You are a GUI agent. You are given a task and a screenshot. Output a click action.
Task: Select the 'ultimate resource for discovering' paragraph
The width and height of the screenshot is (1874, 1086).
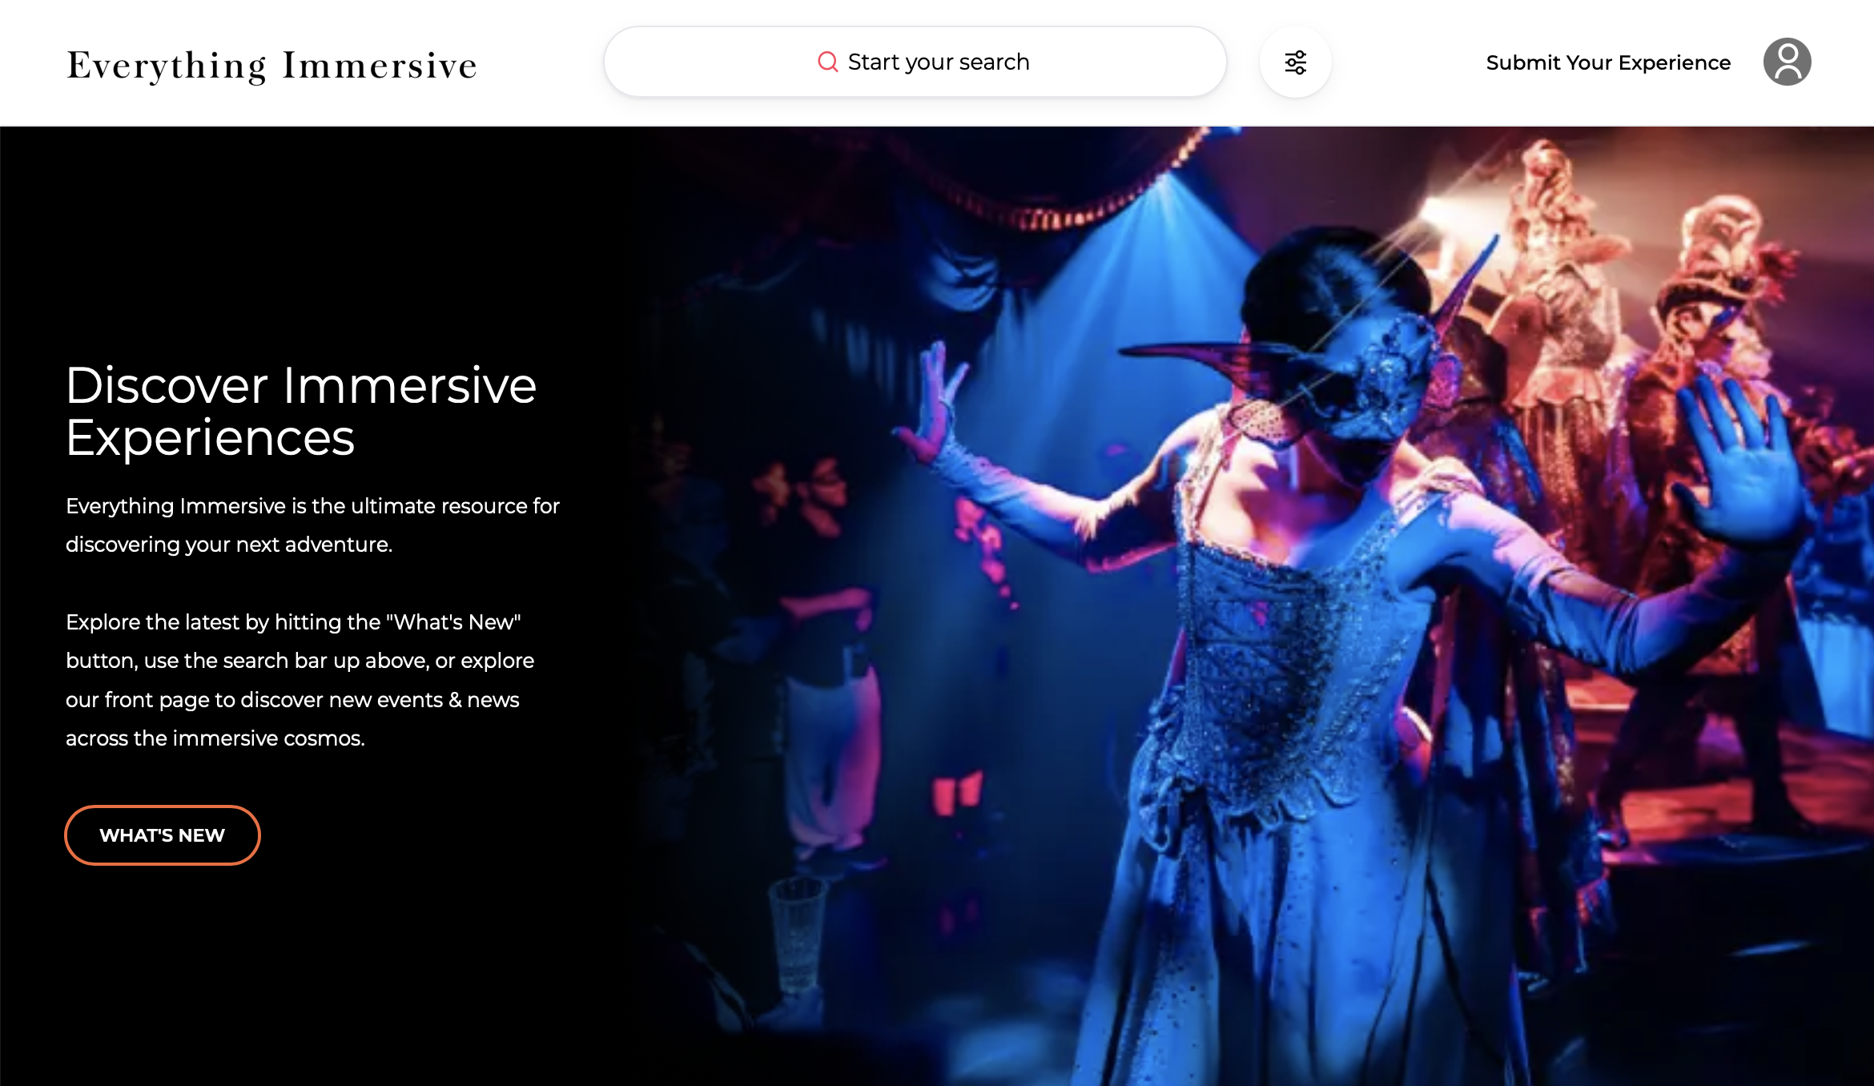pyautogui.click(x=312, y=525)
